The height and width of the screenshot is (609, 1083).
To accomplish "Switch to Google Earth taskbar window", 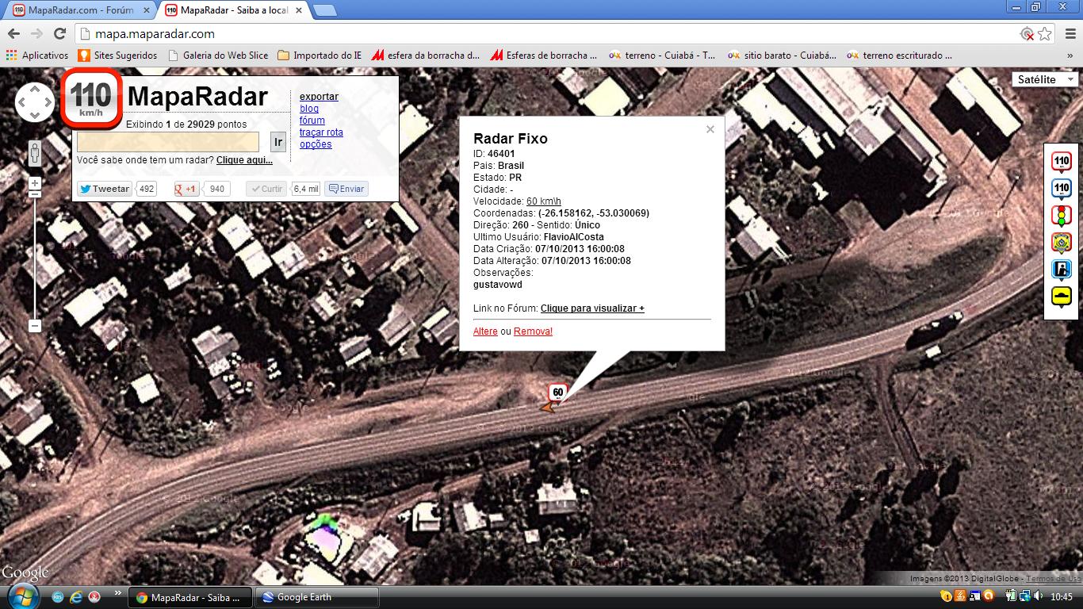I will (x=317, y=597).
